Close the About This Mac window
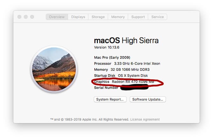213x139 pixels. [19, 17]
